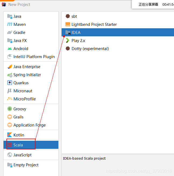Click the IDEA folder icon
The width and height of the screenshot is (174, 176).
click(68, 33)
